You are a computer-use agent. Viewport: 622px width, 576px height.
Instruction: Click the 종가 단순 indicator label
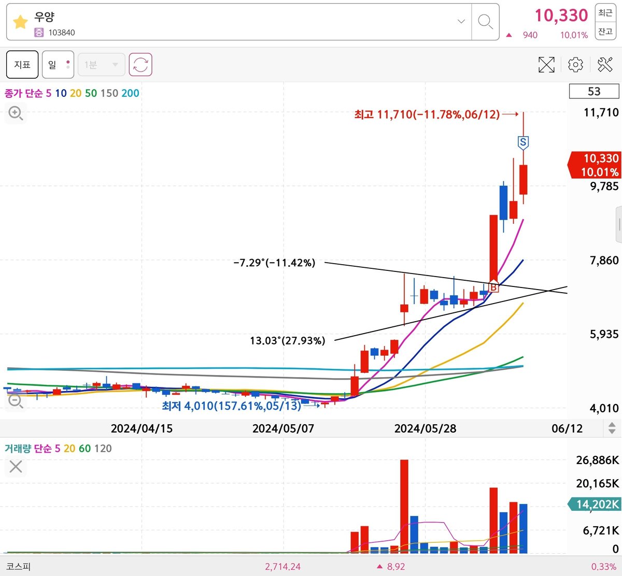pos(24,93)
